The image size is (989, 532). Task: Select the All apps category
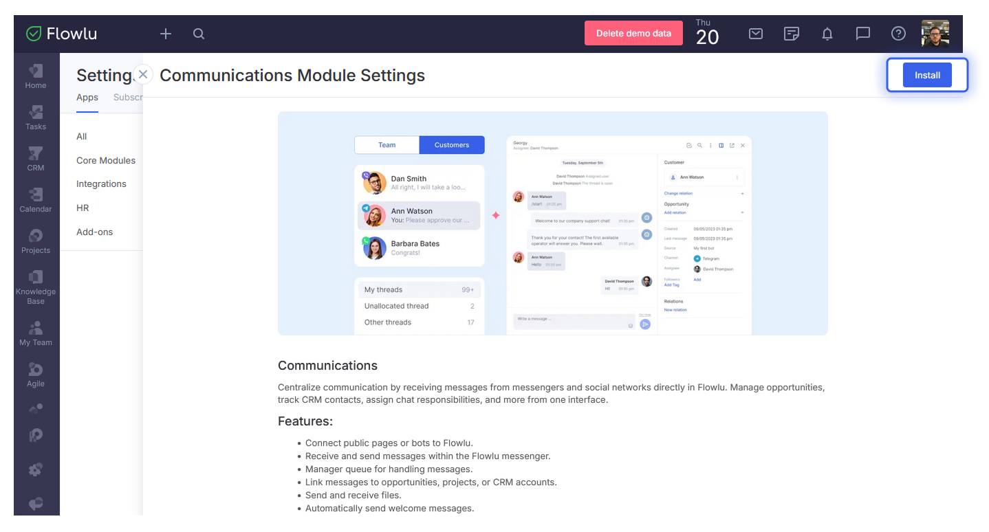pos(82,136)
